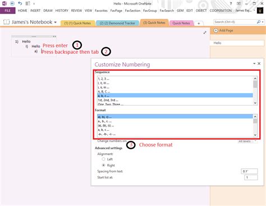Click the user account avatar picture
Image resolution: width=266 pixels, height=206 pixels.
pyautogui.click(x=260, y=11)
